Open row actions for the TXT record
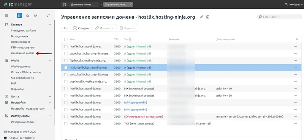Image resolution: width=304 pixels, height=140 pixels. [295, 124]
